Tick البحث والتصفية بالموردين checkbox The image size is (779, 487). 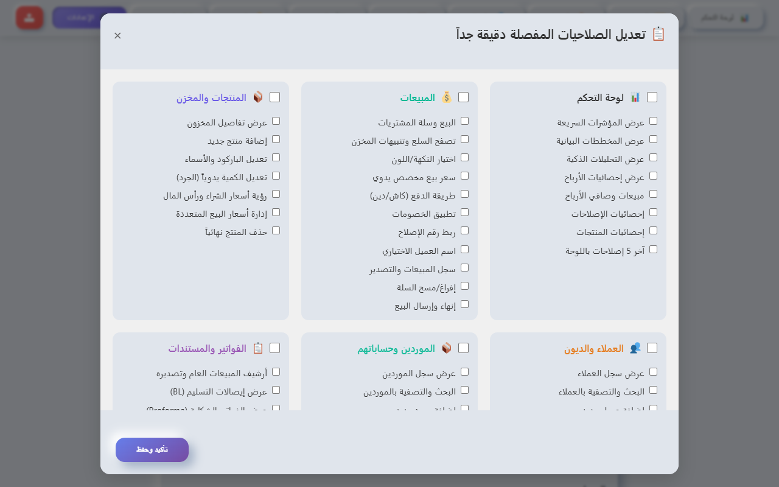click(464, 390)
